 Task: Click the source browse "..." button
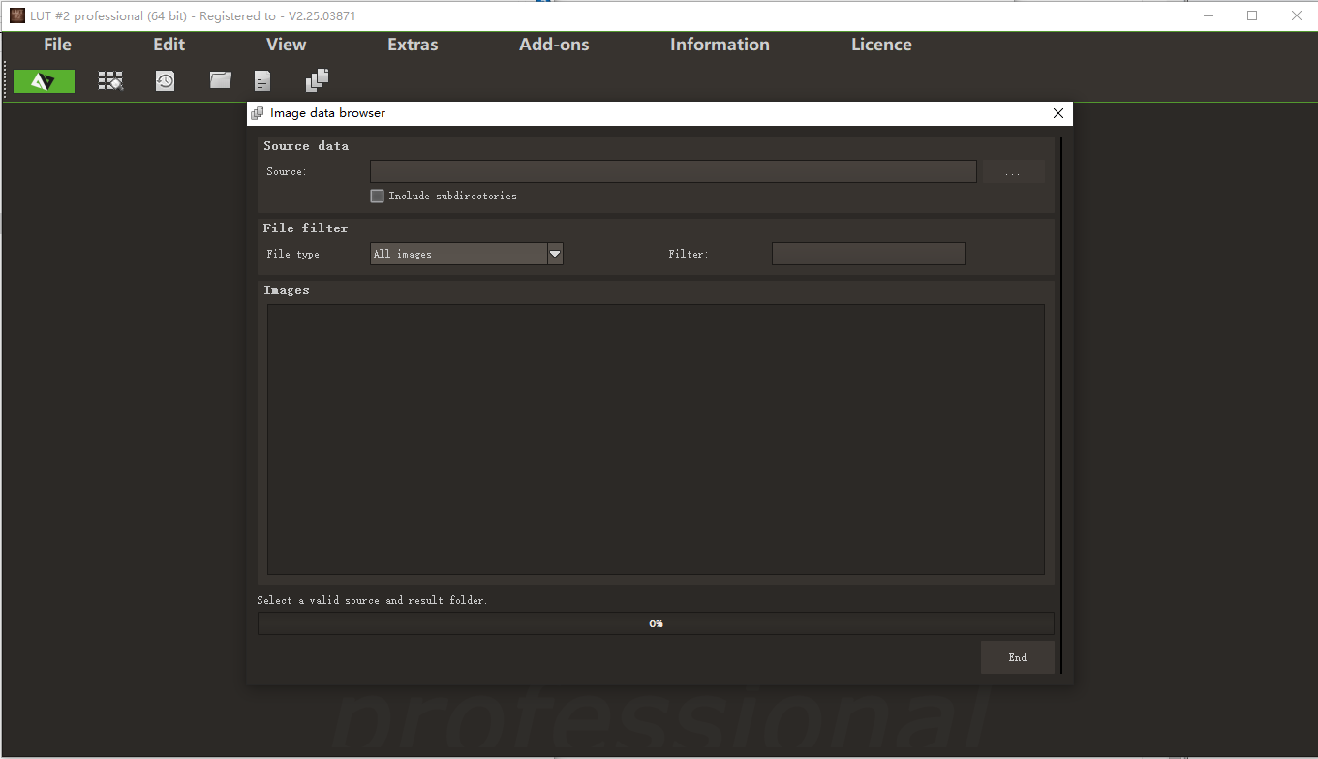pyautogui.click(x=1013, y=172)
